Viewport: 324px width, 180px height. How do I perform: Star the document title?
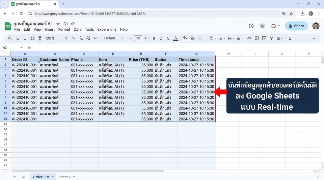click(58, 24)
